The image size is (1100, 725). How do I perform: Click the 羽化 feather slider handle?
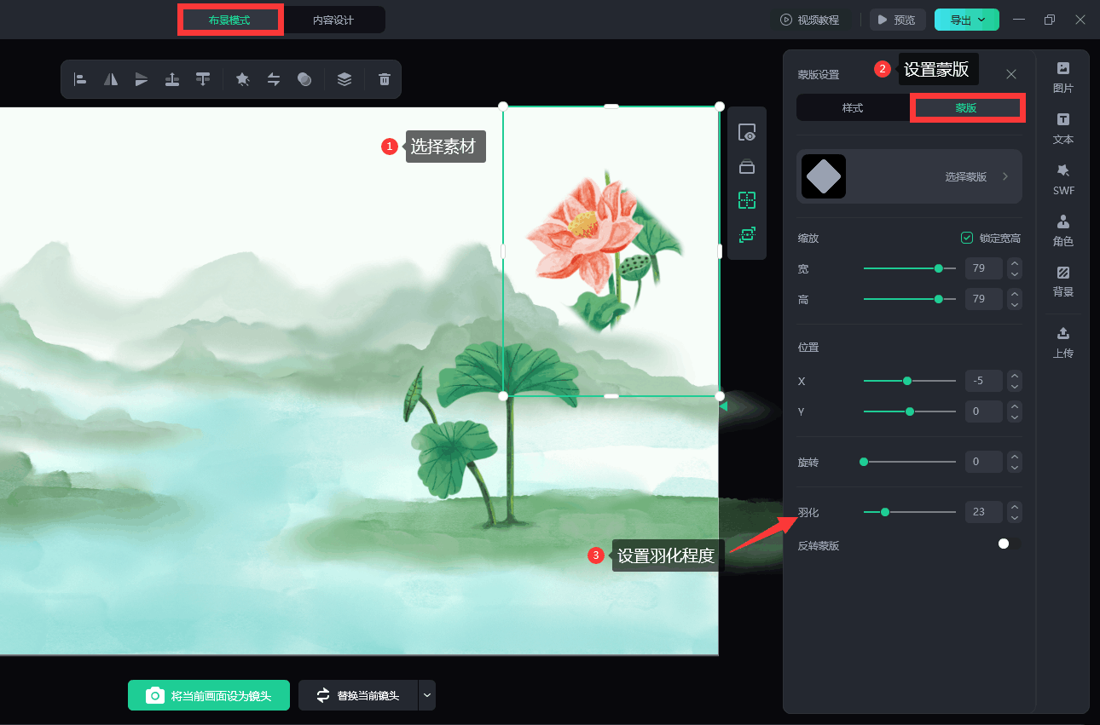[885, 512]
